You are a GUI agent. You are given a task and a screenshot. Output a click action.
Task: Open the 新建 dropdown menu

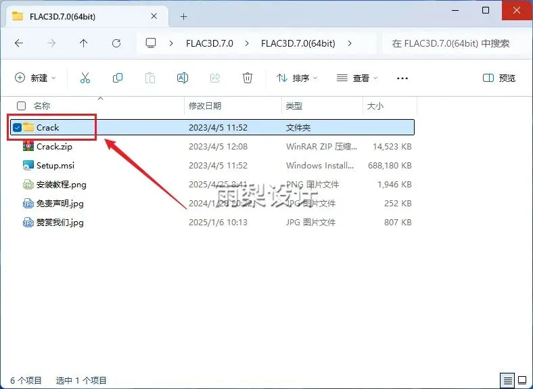(35, 78)
